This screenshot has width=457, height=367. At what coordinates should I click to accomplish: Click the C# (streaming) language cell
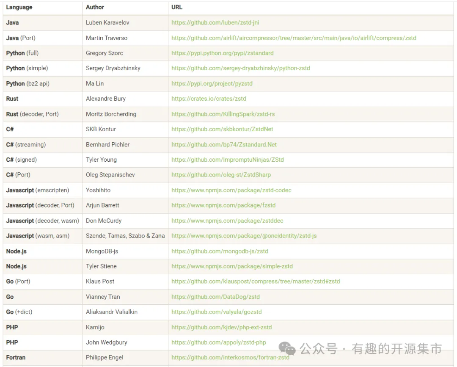(x=43, y=145)
